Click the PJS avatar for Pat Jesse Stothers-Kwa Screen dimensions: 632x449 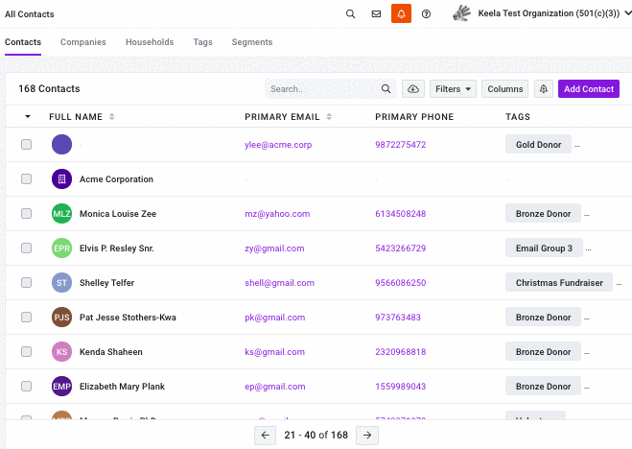click(61, 318)
